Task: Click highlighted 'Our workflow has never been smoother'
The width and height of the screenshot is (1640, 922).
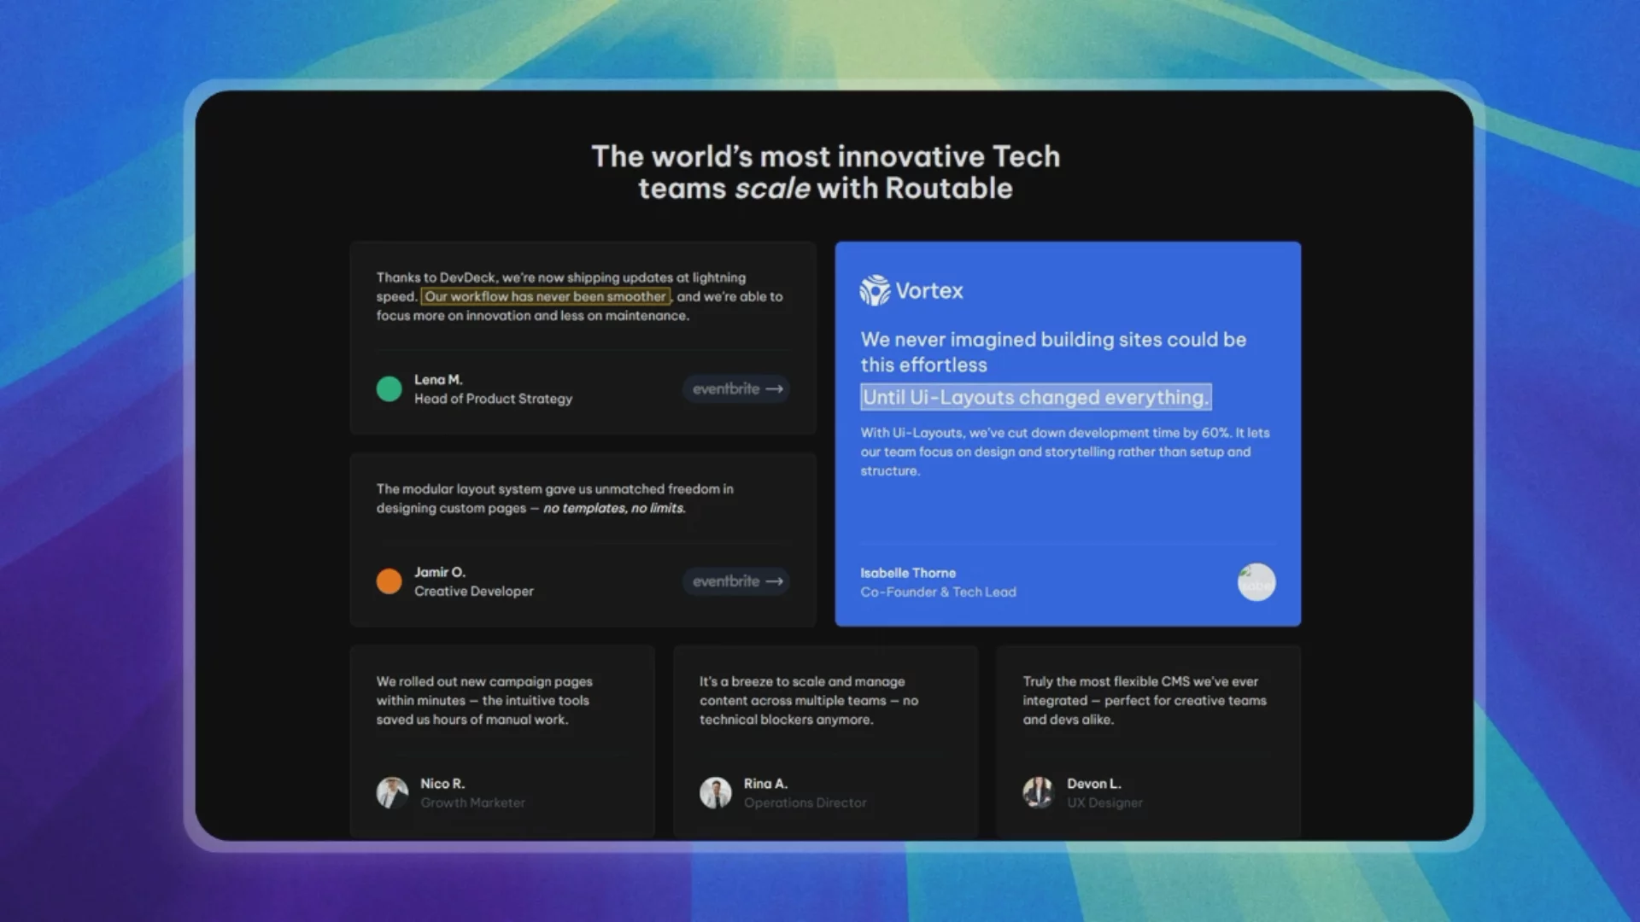Action: [x=545, y=296]
